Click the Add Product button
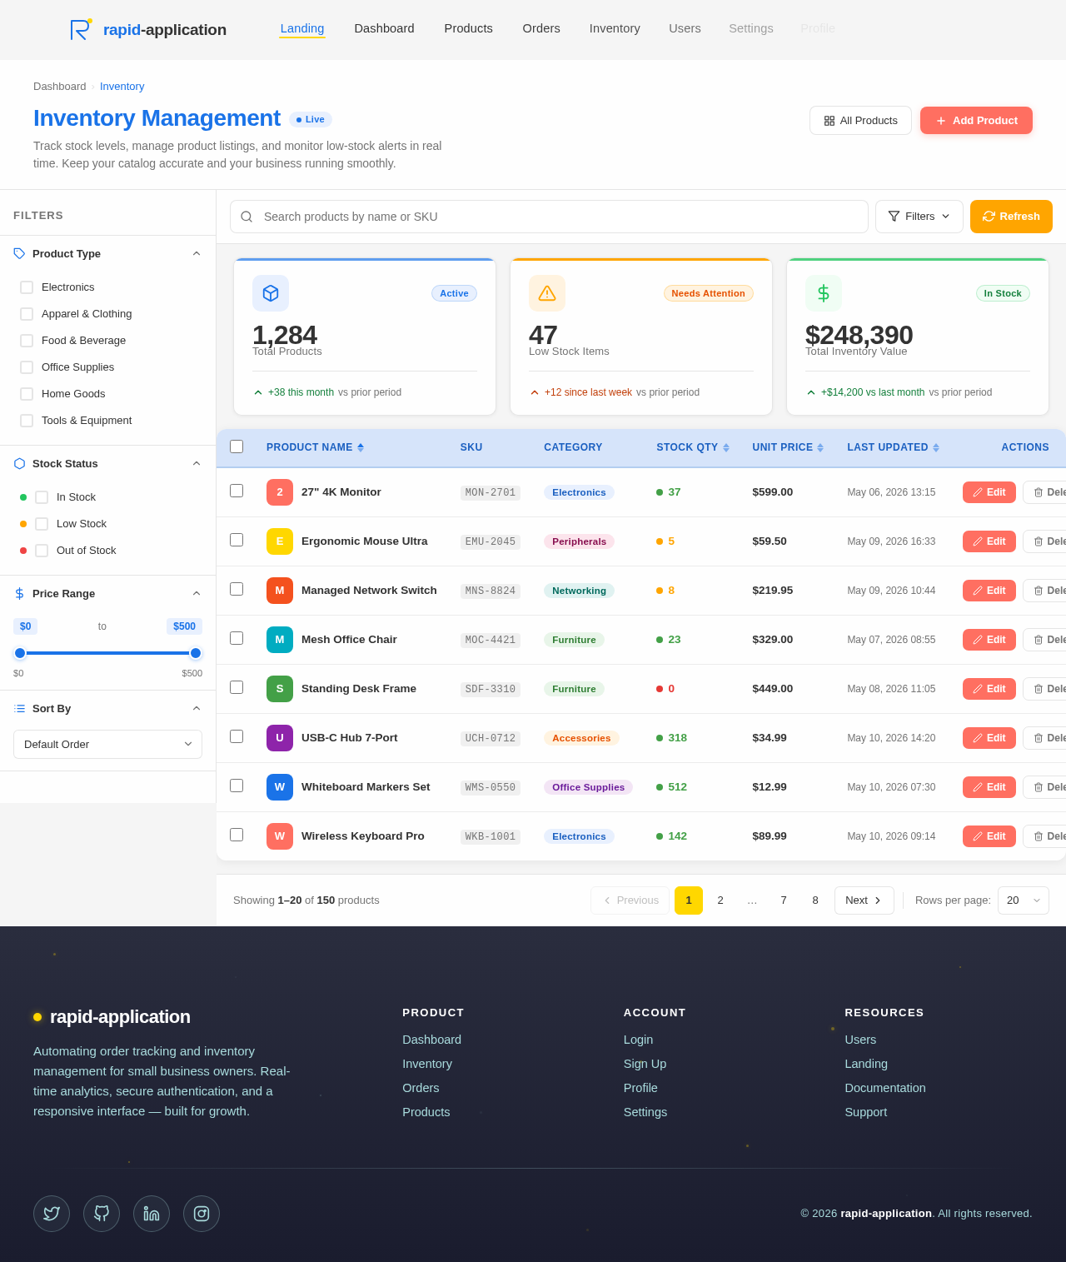 [976, 121]
